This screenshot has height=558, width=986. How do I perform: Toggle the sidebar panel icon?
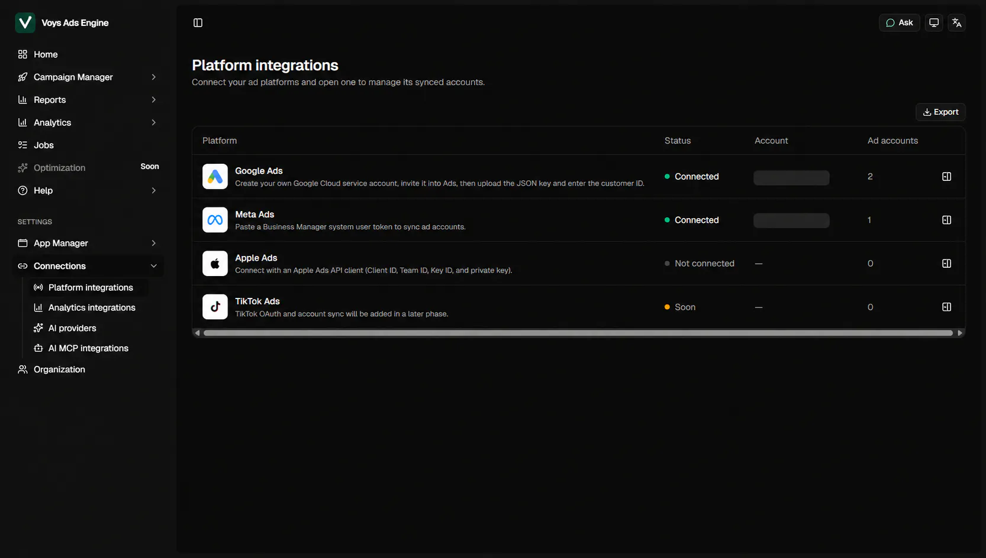click(198, 23)
